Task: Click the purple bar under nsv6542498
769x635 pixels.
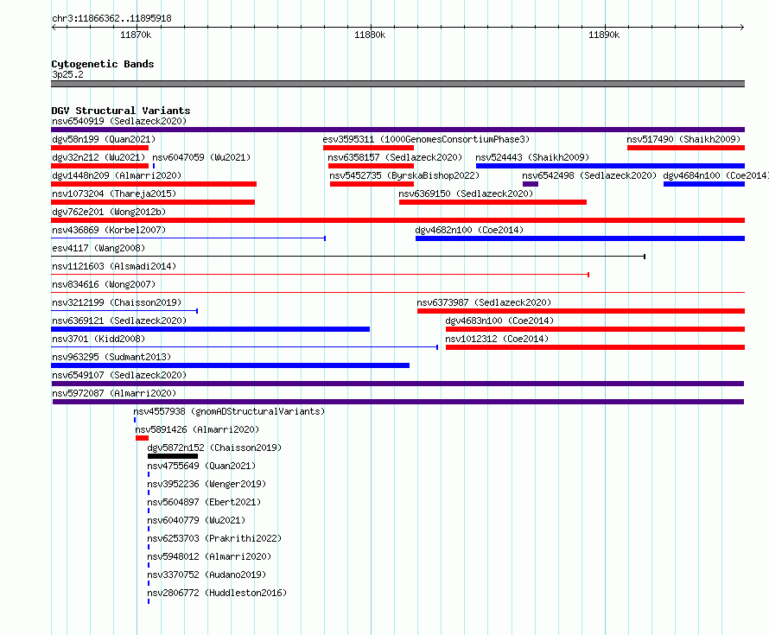Action: (531, 184)
